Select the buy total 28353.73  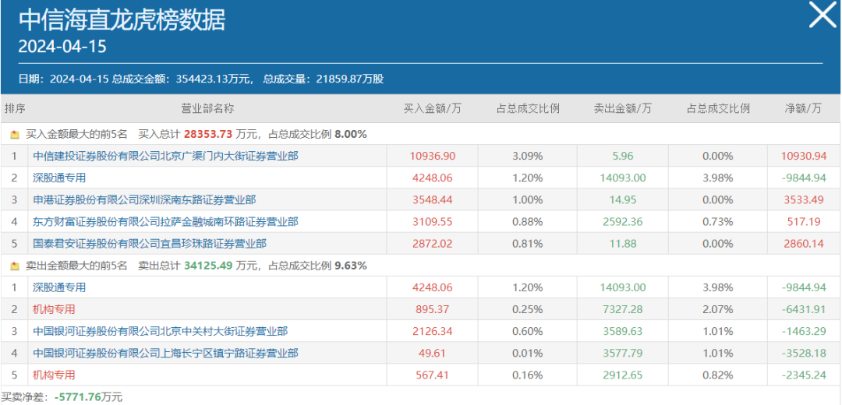tap(208, 135)
